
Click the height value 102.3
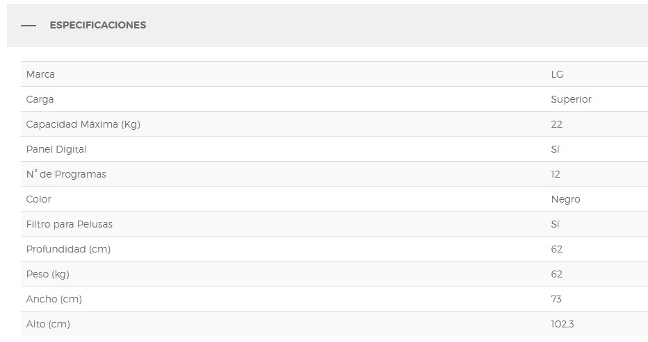(562, 324)
